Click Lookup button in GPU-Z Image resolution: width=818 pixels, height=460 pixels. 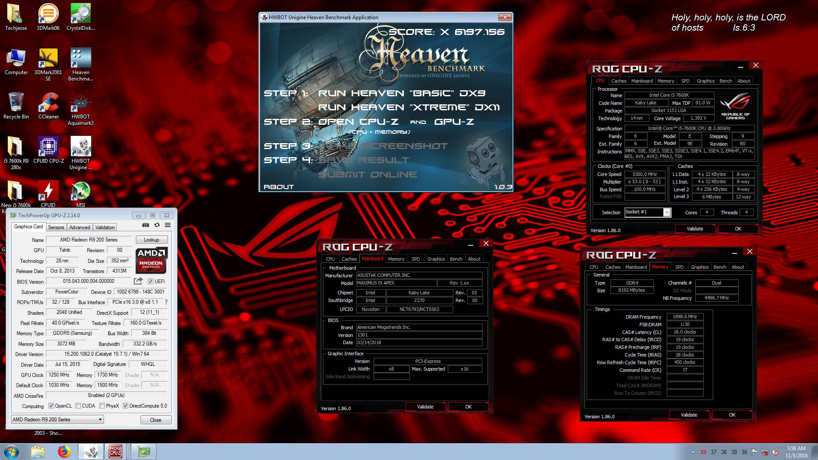[x=152, y=240]
